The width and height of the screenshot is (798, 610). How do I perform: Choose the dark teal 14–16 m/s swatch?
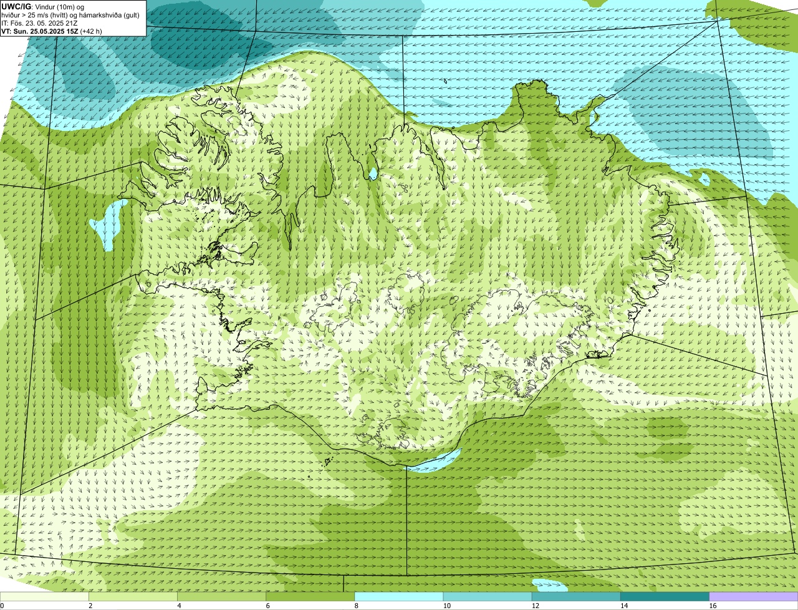click(664, 597)
